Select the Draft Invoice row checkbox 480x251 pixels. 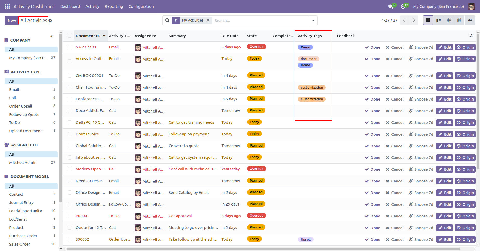[x=69, y=134]
